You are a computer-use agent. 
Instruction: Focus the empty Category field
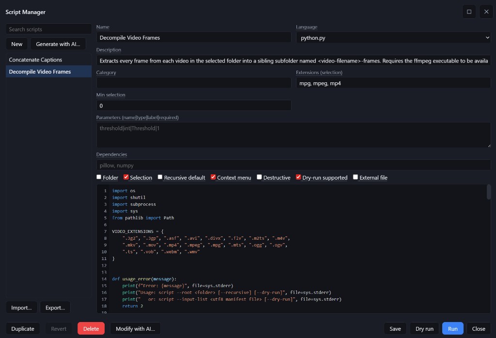194,83
